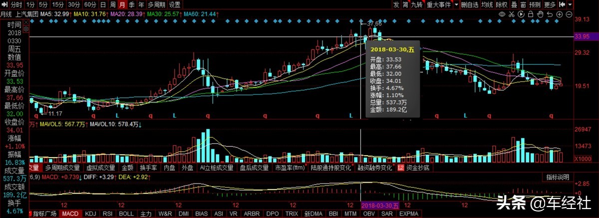Open 多周期 multi-period view
Image resolution: width=599 pixels, height=218 pixels.
click(157, 5)
